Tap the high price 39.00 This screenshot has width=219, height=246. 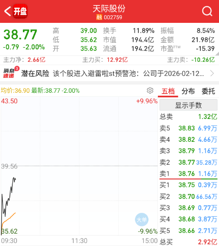(x=89, y=30)
